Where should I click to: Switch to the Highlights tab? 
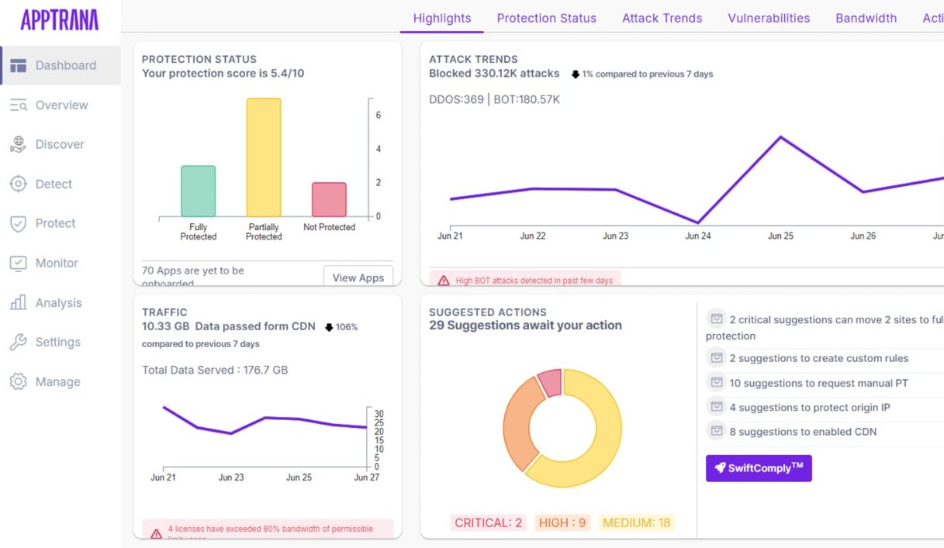click(442, 18)
